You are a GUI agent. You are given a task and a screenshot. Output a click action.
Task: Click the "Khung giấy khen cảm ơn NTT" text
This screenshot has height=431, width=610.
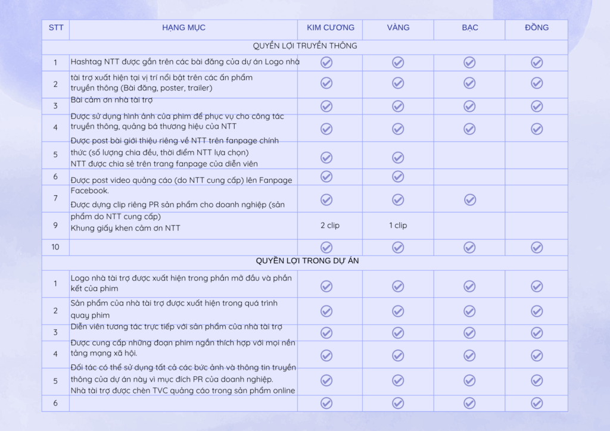click(125, 228)
